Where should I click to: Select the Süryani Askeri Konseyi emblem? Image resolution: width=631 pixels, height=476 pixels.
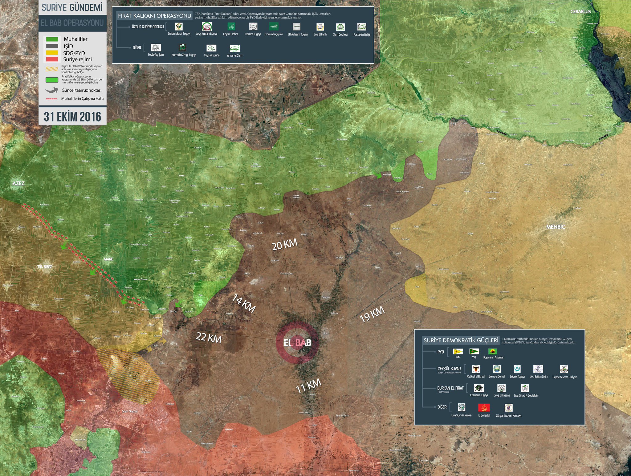508,408
